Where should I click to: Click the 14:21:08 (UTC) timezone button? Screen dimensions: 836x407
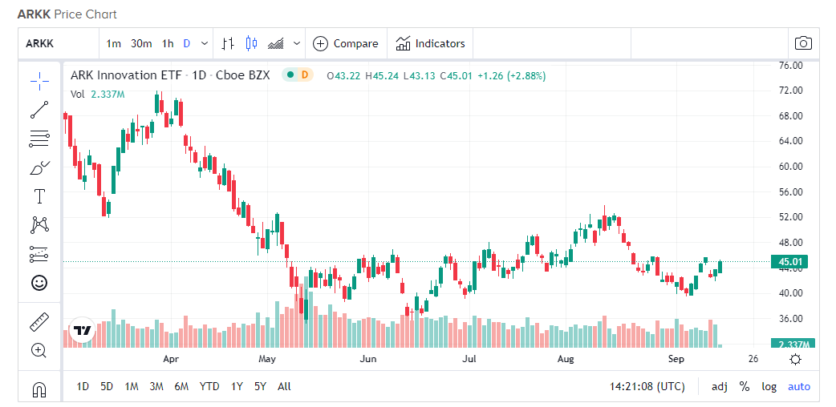pyautogui.click(x=647, y=387)
